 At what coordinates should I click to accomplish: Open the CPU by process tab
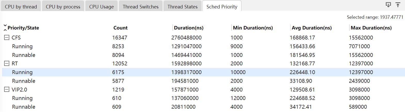pyautogui.click(x=63, y=7)
